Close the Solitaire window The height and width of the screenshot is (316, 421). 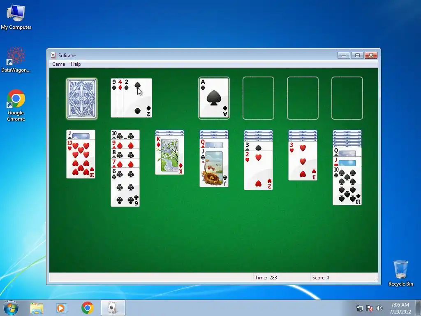(371, 56)
